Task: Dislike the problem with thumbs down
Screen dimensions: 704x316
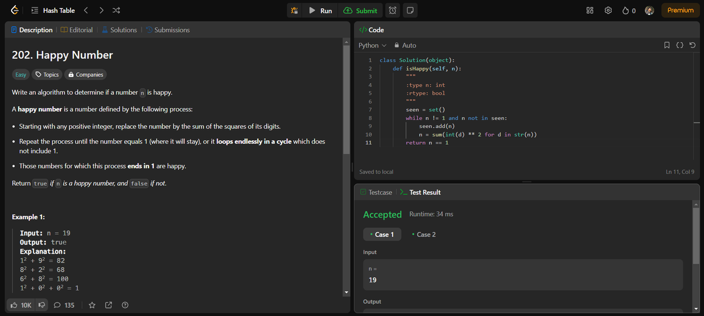Action: tap(42, 305)
